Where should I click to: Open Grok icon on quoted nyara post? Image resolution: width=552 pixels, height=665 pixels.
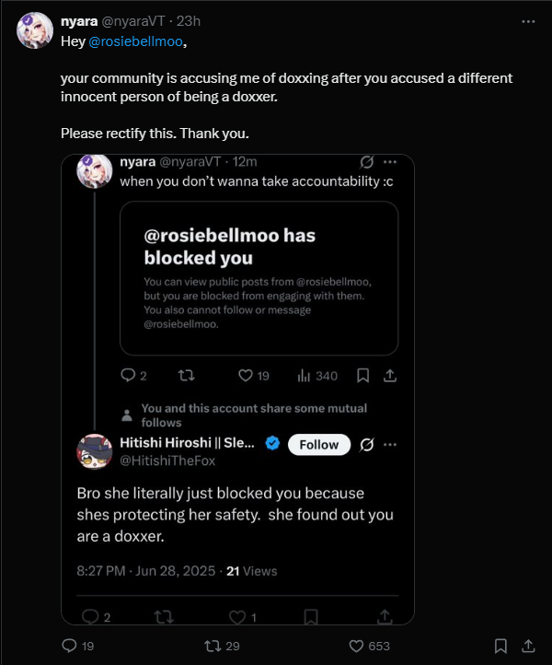[x=366, y=161]
